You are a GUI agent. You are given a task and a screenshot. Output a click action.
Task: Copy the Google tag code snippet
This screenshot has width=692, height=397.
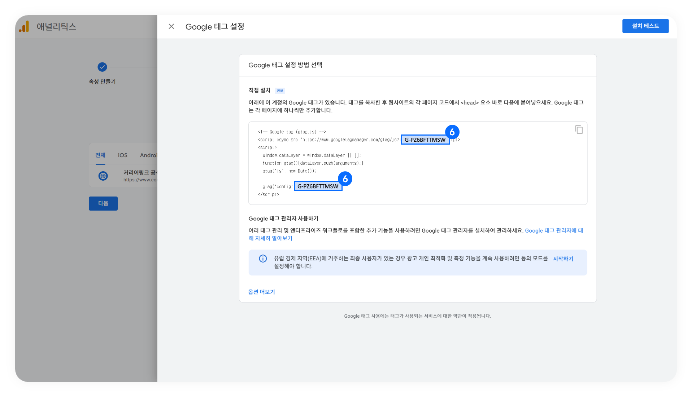tap(579, 129)
